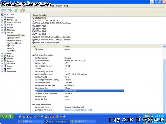The image size is (166, 124).
Task: Select the Benchmark category icon
Action: 5,71
